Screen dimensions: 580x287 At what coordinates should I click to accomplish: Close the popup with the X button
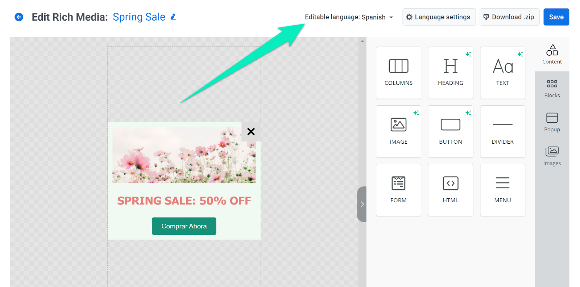tap(251, 132)
